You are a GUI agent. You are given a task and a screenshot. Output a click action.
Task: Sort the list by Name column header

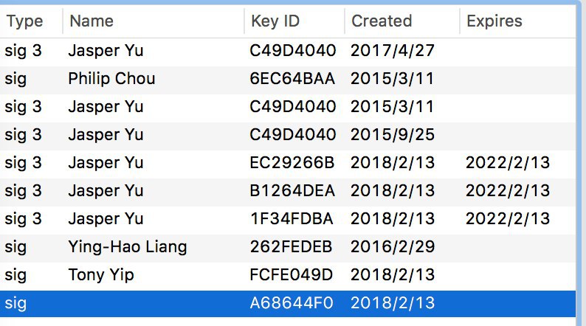154,21
